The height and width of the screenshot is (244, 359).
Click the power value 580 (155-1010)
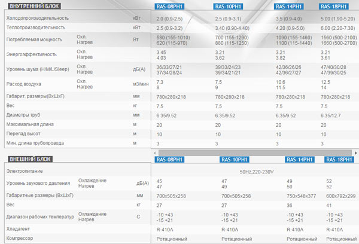174,38
